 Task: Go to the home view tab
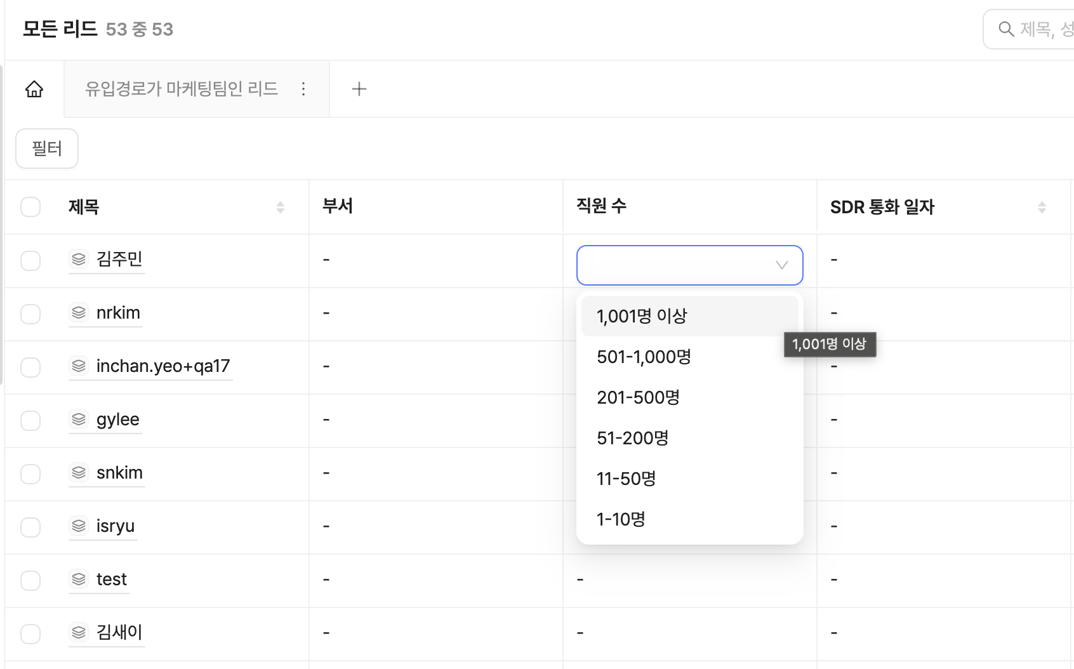click(x=34, y=89)
